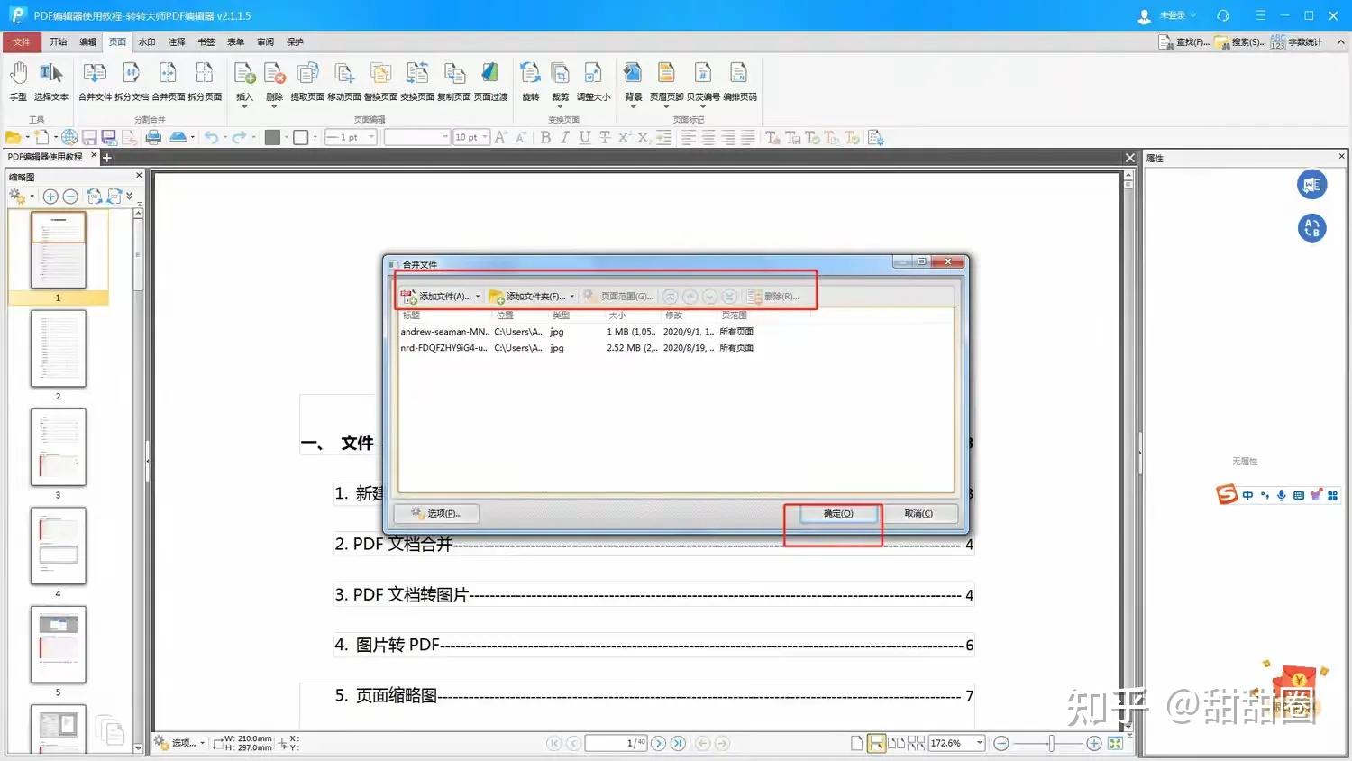
Task: Toggle the continuous page layout view
Action: tap(876, 743)
